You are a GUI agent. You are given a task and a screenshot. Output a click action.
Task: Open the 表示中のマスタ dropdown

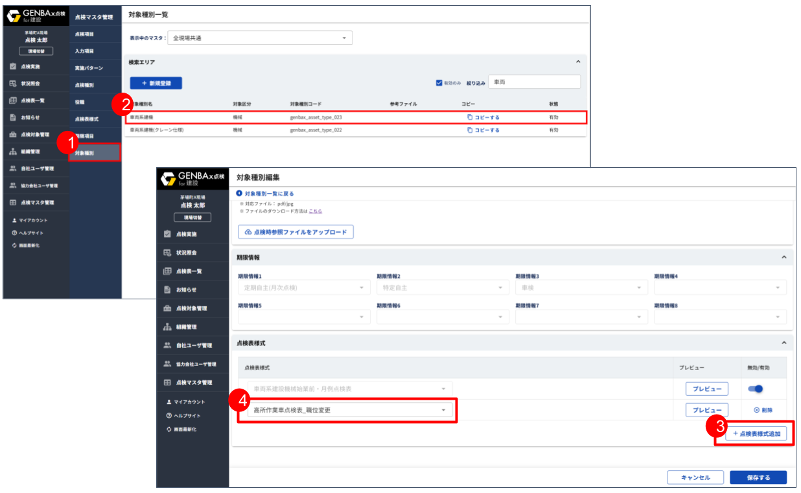(260, 38)
